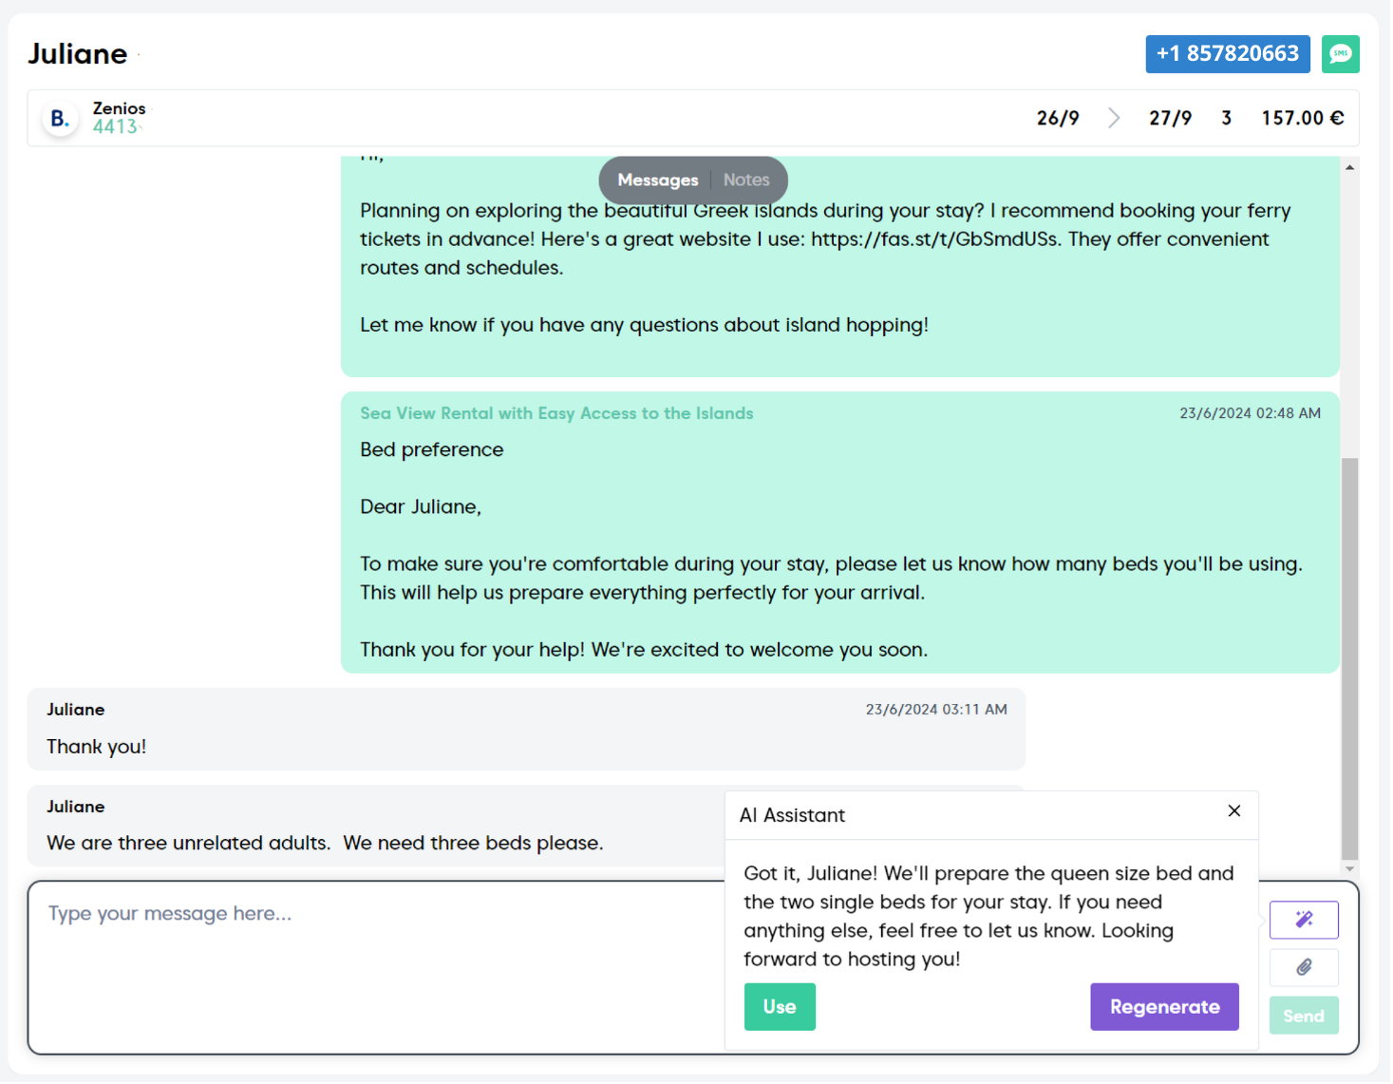Open the AI Assistant magic wand tool
The image size is (1393, 1084).
click(1304, 919)
